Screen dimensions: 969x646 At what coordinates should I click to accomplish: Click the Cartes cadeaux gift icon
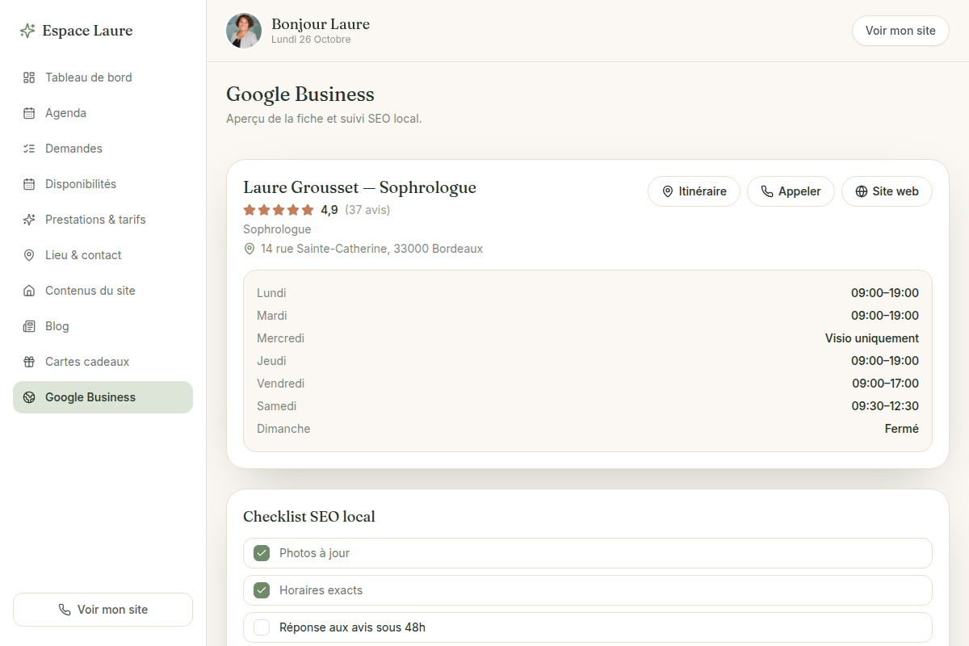coord(29,362)
